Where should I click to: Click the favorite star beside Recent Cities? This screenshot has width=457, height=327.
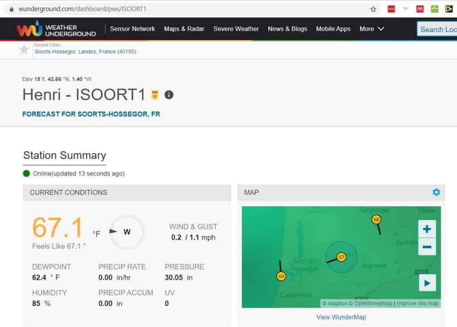click(x=24, y=49)
